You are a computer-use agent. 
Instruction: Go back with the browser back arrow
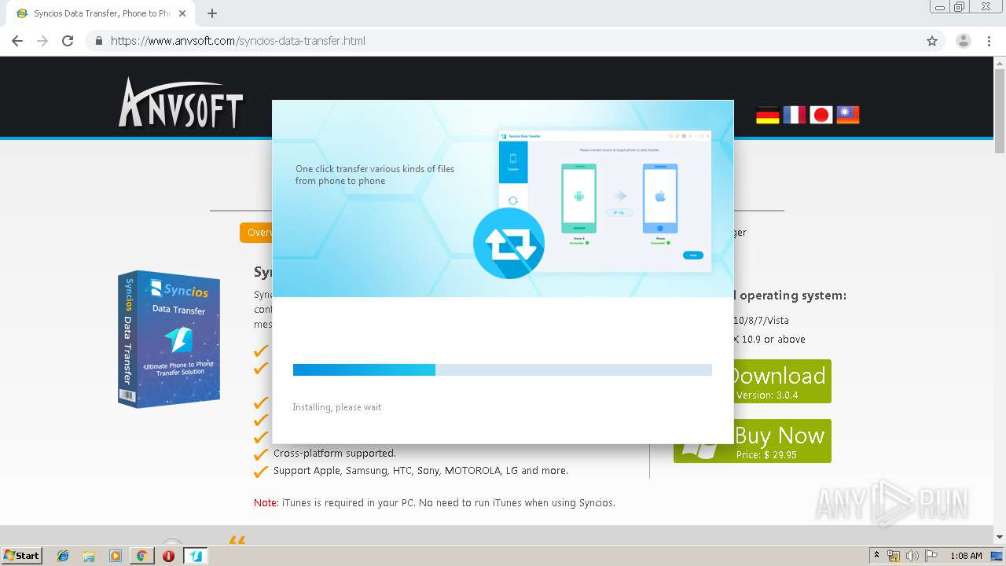click(17, 41)
